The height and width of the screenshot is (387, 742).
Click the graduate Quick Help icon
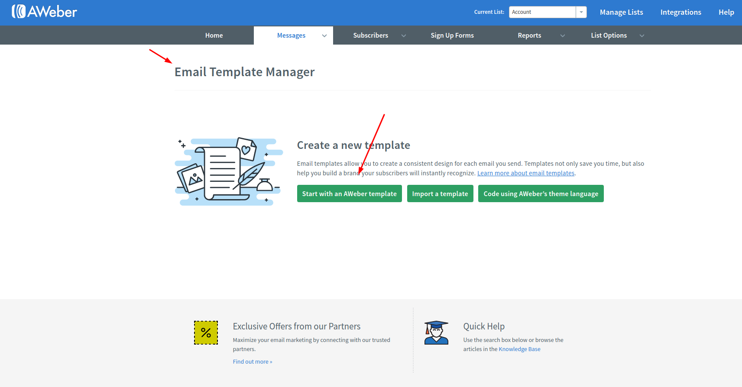436,332
